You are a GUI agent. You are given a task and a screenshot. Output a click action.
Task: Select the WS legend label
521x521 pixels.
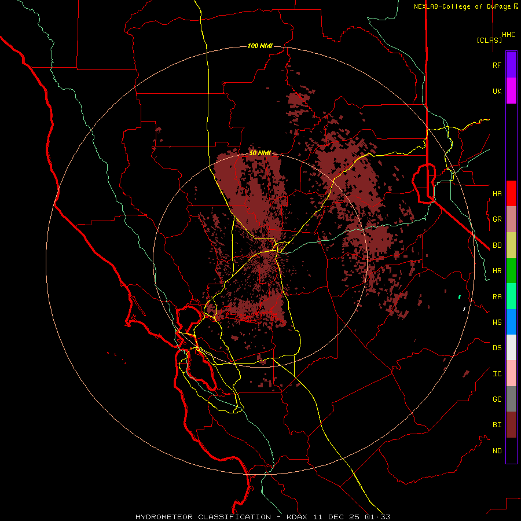pos(497,322)
